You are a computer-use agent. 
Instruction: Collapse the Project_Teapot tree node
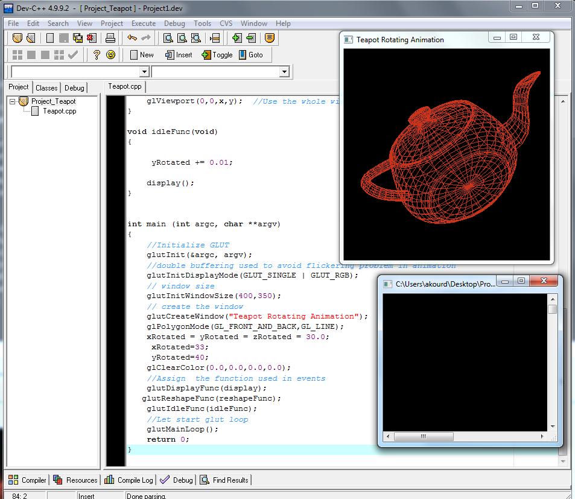[x=13, y=101]
